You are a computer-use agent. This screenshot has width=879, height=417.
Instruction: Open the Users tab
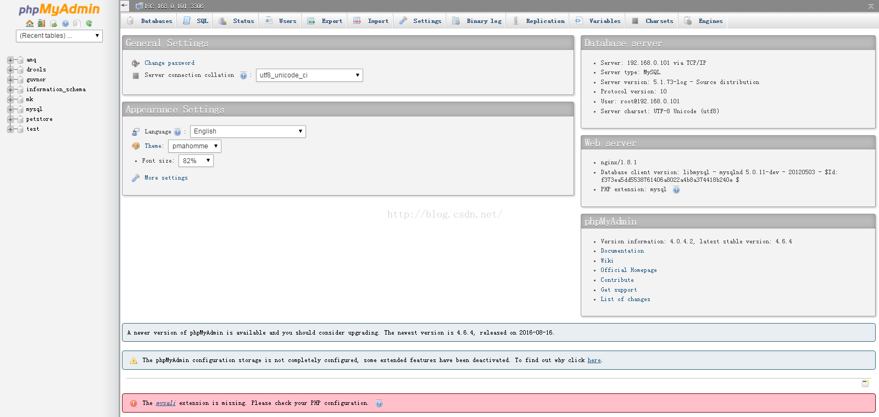pyautogui.click(x=280, y=21)
